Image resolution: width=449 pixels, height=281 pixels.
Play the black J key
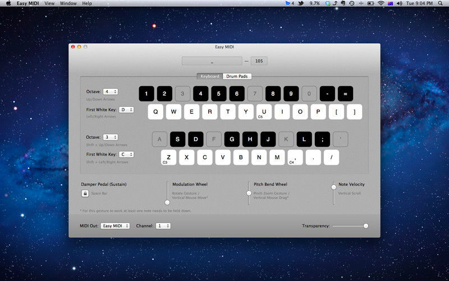click(x=268, y=139)
